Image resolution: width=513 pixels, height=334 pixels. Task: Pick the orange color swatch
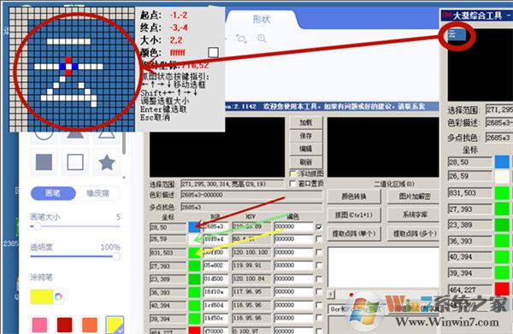pos(90,325)
